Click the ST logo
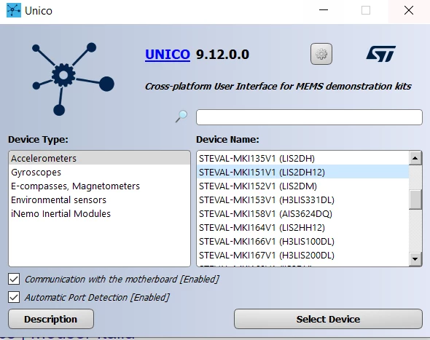This screenshot has width=430, height=340. click(x=380, y=54)
